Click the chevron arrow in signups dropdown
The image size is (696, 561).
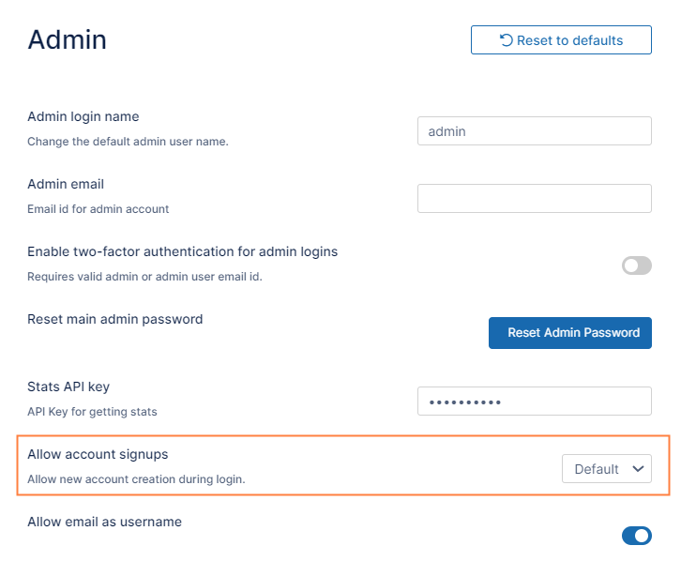click(639, 469)
